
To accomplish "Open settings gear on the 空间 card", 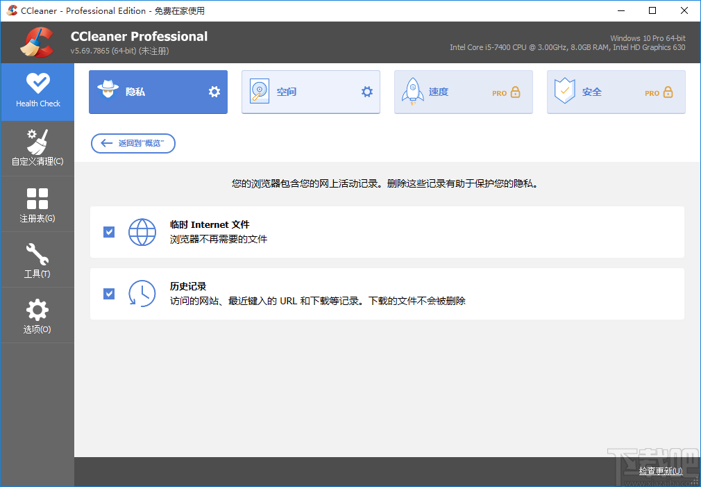I will click(x=366, y=91).
